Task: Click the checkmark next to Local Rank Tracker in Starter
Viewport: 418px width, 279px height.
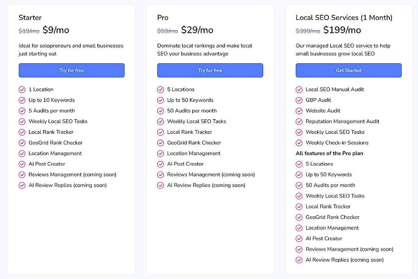Action: tap(22, 132)
